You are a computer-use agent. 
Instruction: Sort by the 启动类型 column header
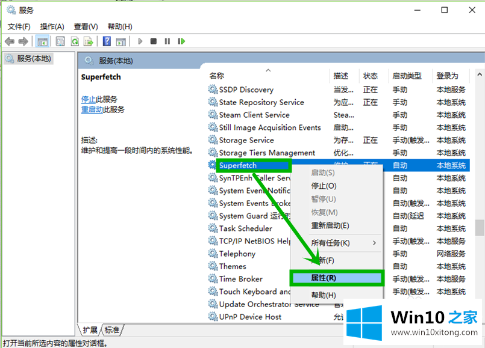tap(410, 76)
